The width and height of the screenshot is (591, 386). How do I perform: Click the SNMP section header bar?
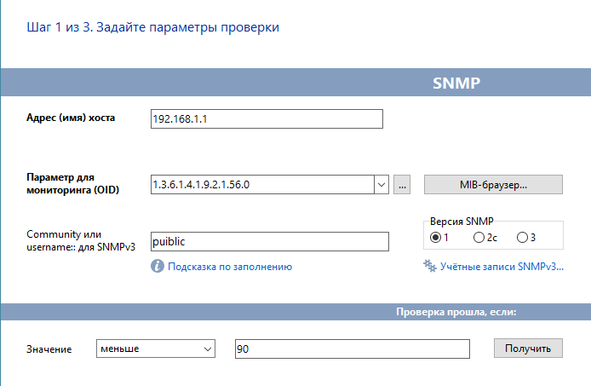pyautogui.click(x=295, y=83)
